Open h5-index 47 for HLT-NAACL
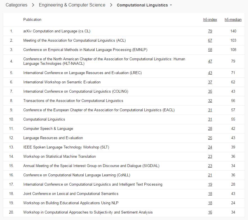The width and height of the screenshot is (248, 220). pos(210,61)
